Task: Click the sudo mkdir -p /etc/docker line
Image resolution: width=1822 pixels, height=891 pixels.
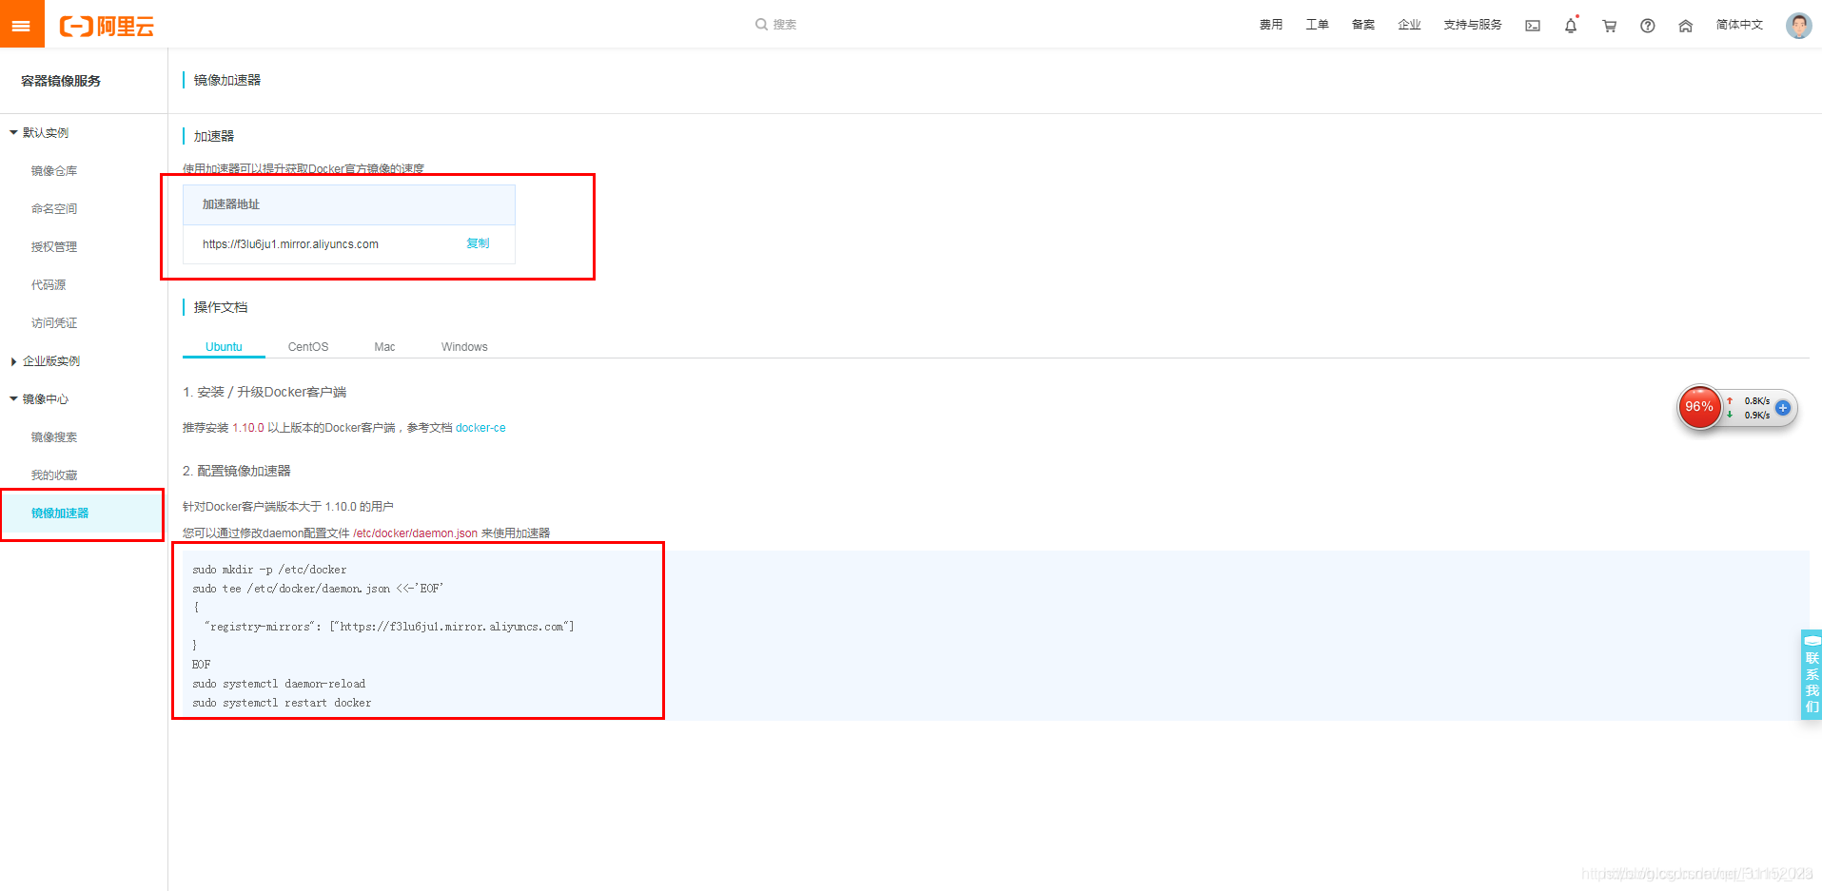Action: [x=269, y=570]
